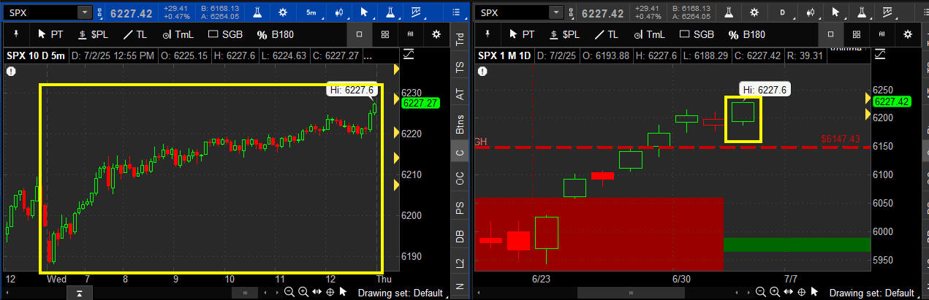Toggle All mode on right chart toolbar
The image size is (929, 300).
point(881,34)
